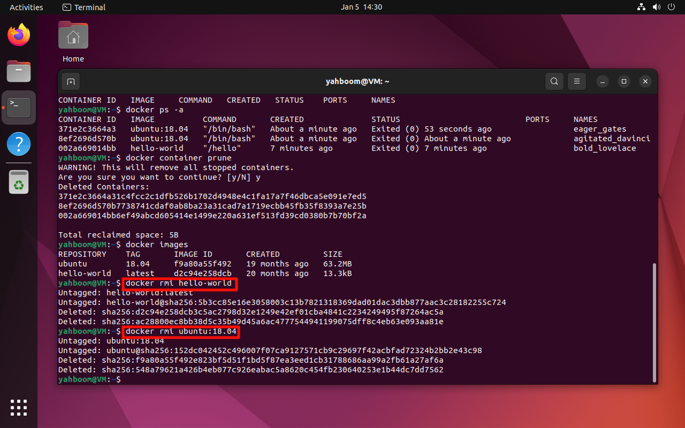Screen dimensions: 685x428
Task: Click the docker rmi hello-world command text
Action: [179, 283]
